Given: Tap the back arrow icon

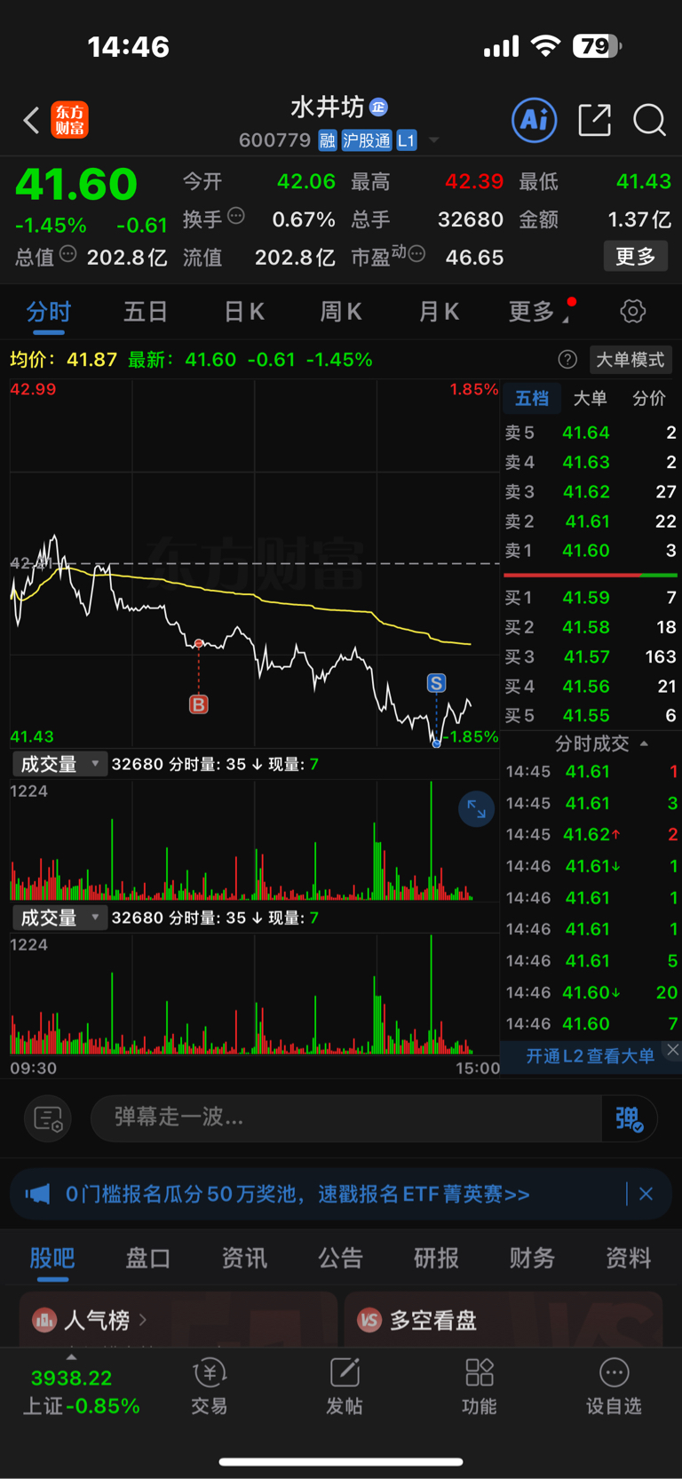Looking at the screenshot, I should (x=31, y=120).
